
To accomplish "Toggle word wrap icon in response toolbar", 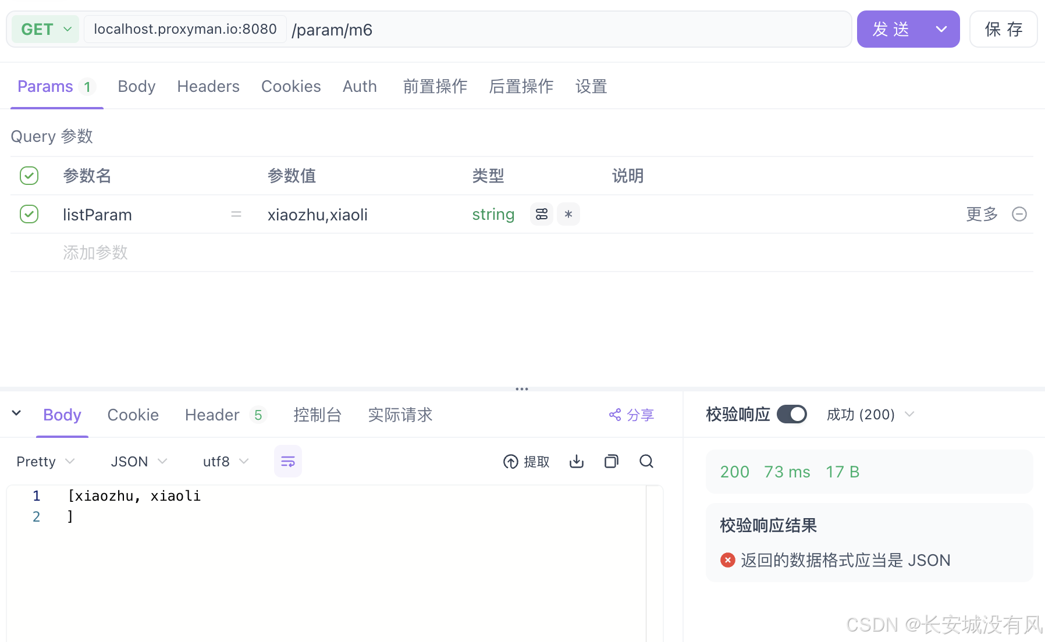I will pos(288,462).
